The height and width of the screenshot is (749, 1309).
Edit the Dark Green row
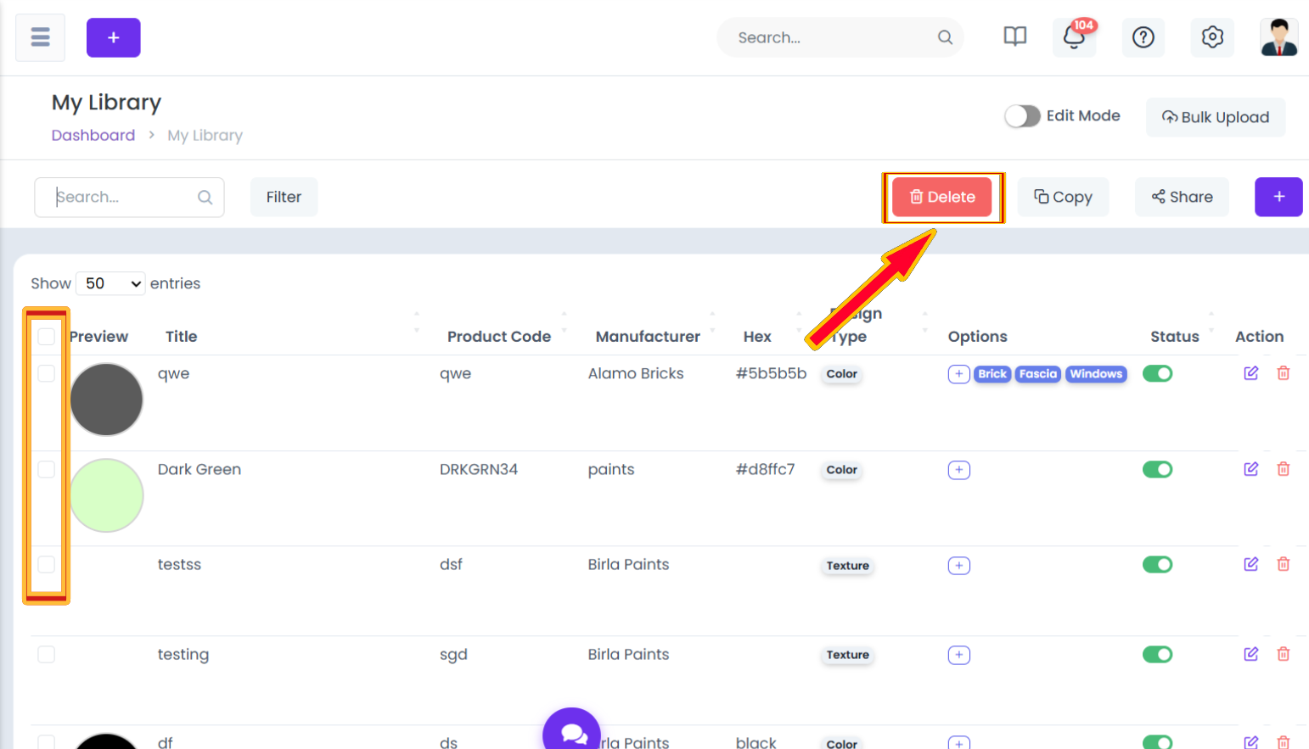pos(1250,469)
